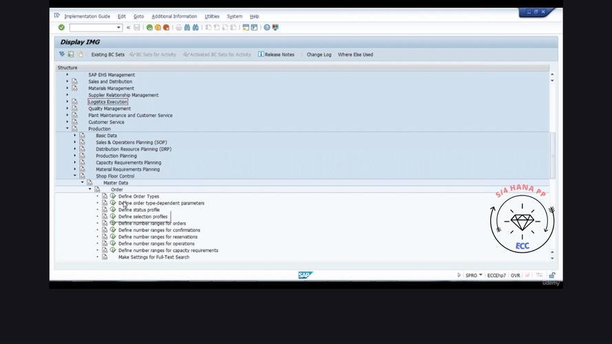Select Define number ranges for orders
The image size is (612, 344).
(152, 224)
